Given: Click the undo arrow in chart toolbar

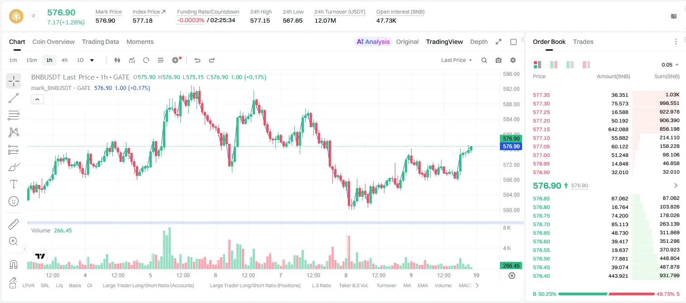Looking at the screenshot, I should (x=197, y=60).
